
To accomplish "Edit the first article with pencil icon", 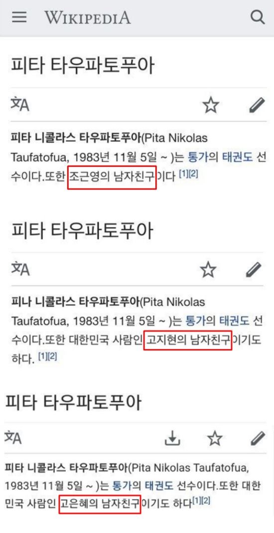I will (257, 105).
